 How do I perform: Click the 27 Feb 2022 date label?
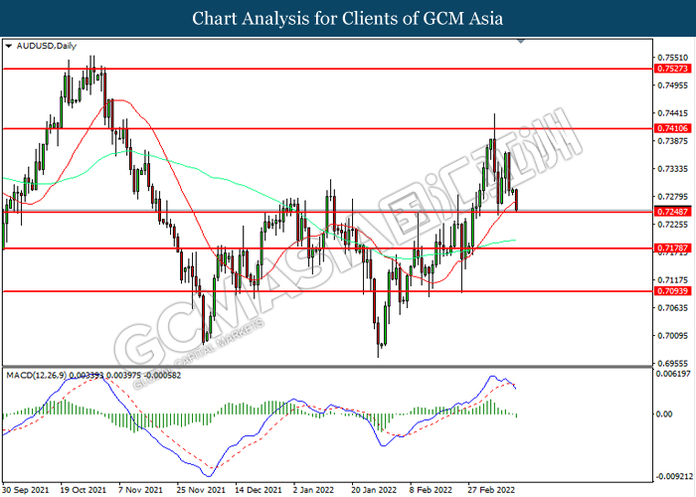[x=491, y=490]
